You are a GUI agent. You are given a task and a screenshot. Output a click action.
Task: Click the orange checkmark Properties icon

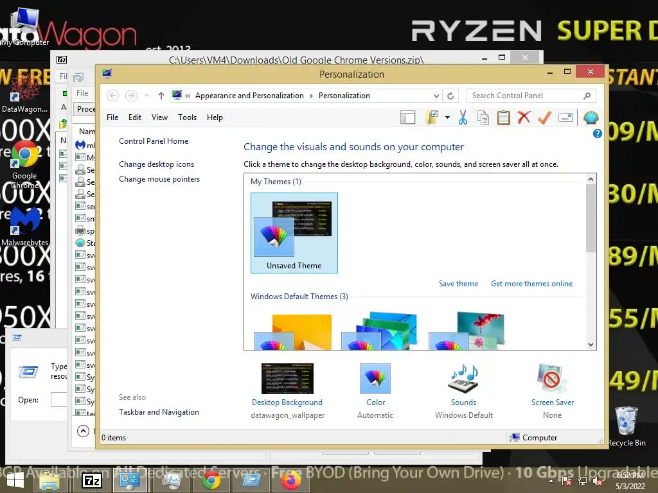pos(544,118)
